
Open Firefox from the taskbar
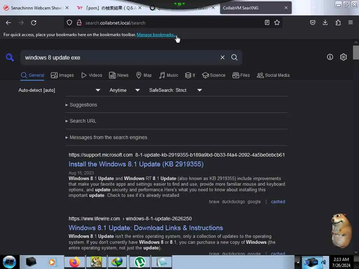(x=75, y=262)
